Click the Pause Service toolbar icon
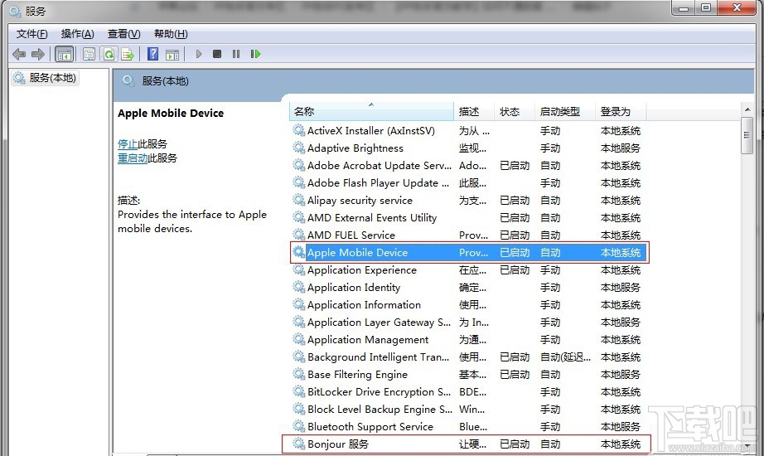The height and width of the screenshot is (456, 764). coord(236,54)
